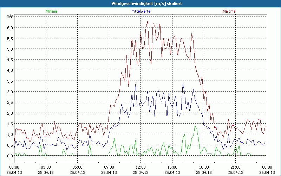This screenshot has height=176, width=281.
Task: Click the 4,5 y-axis value
Action: [x=10, y=60]
